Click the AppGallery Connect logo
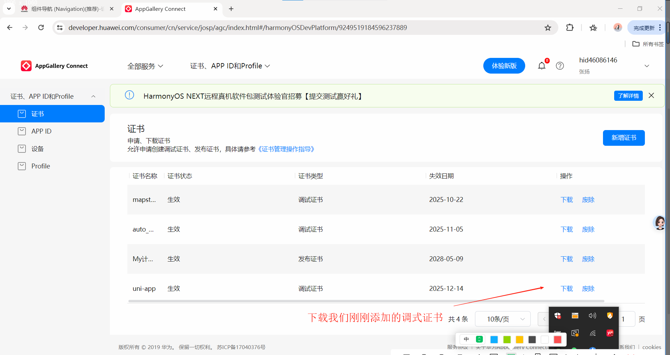This screenshot has height=355, width=670. (54, 66)
